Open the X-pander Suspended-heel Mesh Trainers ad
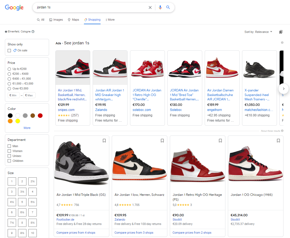290x238 pixels. tap(257, 95)
